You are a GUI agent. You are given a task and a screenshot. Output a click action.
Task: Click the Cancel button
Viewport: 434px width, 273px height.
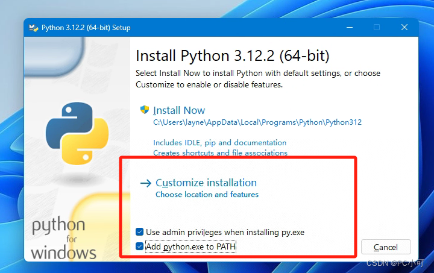[x=386, y=246]
